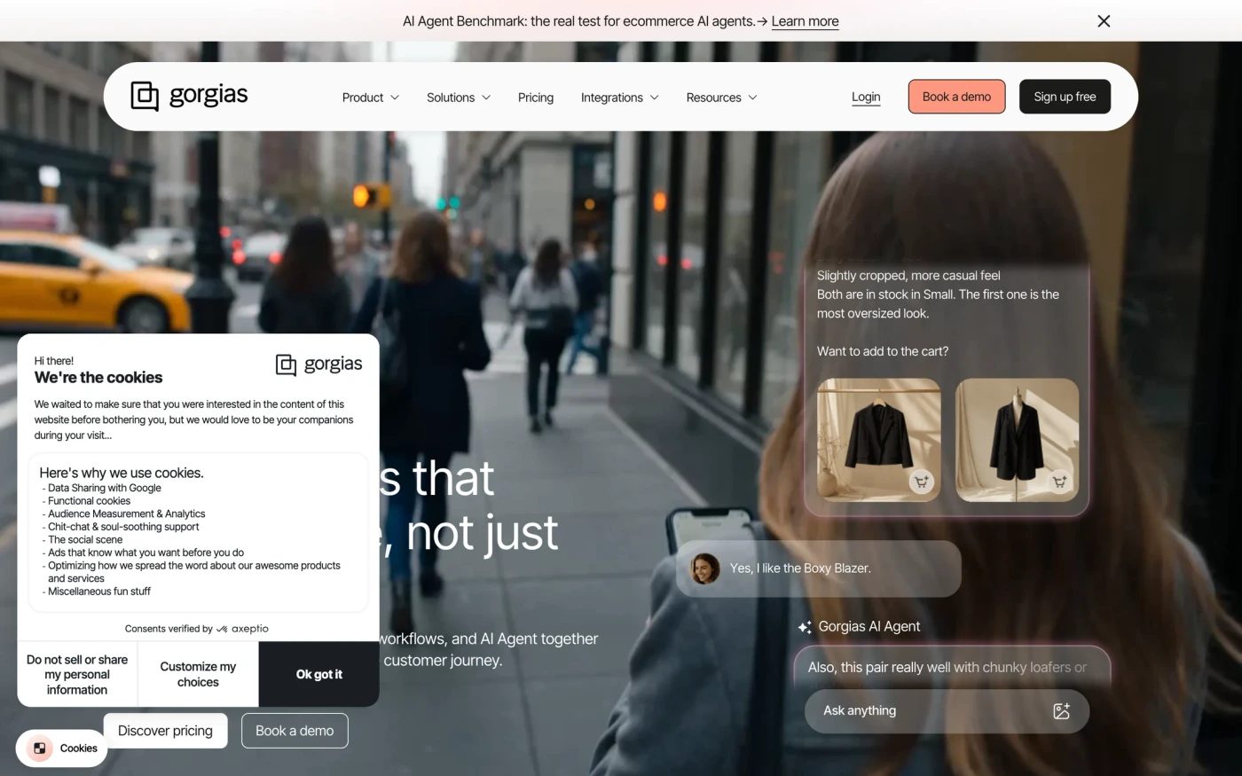Click the 'Want to add to the cart?' text
Screen dimensions: 1242x776
pyautogui.click(x=883, y=351)
